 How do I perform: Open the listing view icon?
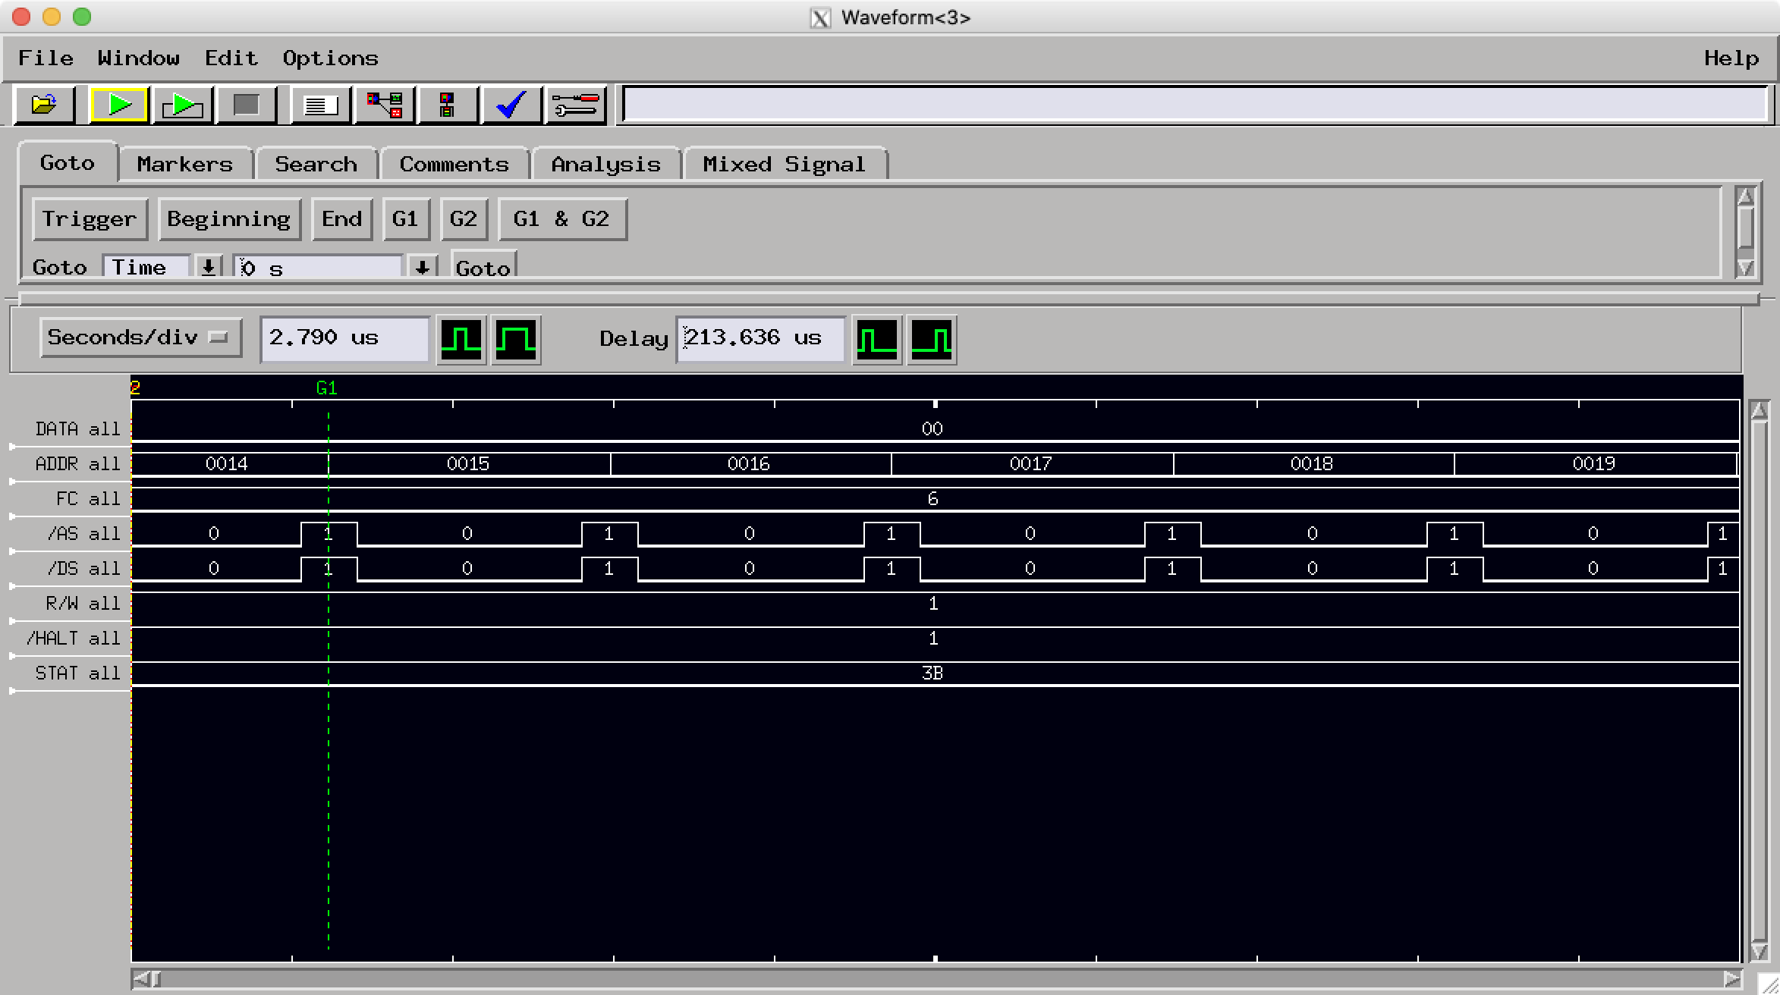[319, 105]
